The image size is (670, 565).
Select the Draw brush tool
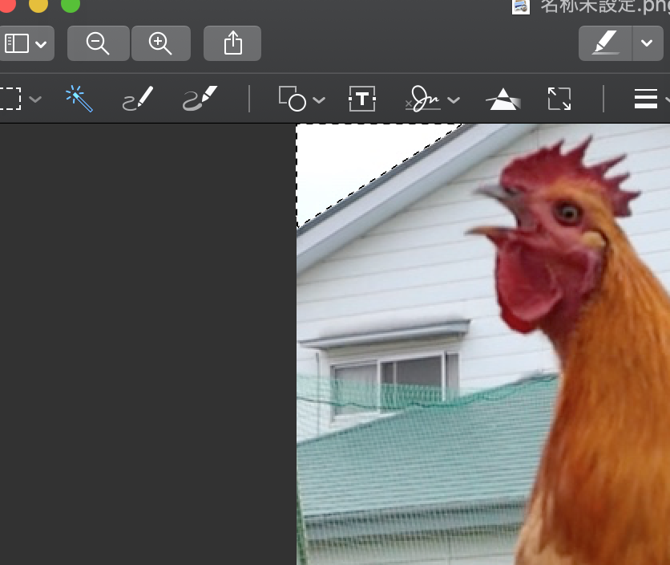[x=200, y=99]
